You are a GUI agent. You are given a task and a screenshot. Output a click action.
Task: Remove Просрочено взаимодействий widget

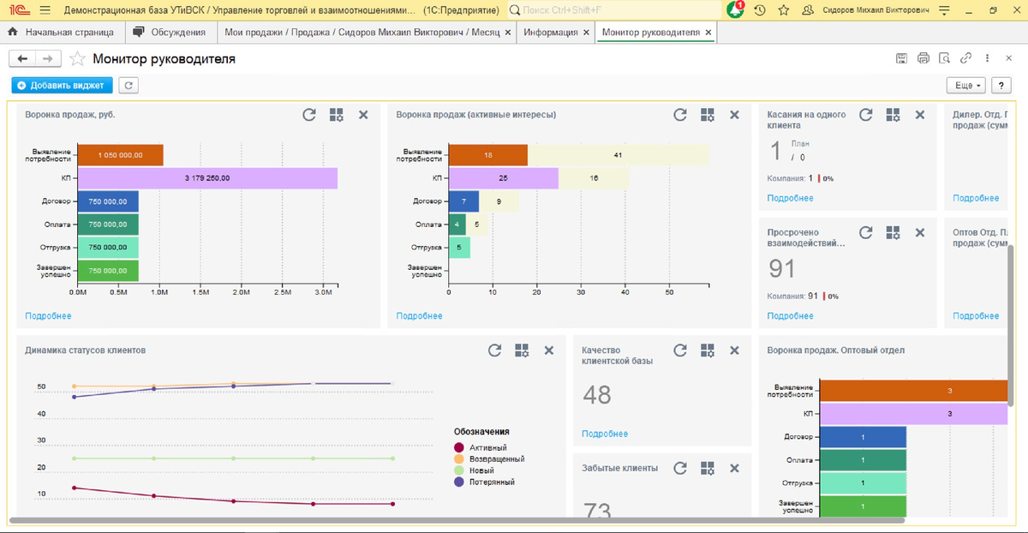pos(920,232)
